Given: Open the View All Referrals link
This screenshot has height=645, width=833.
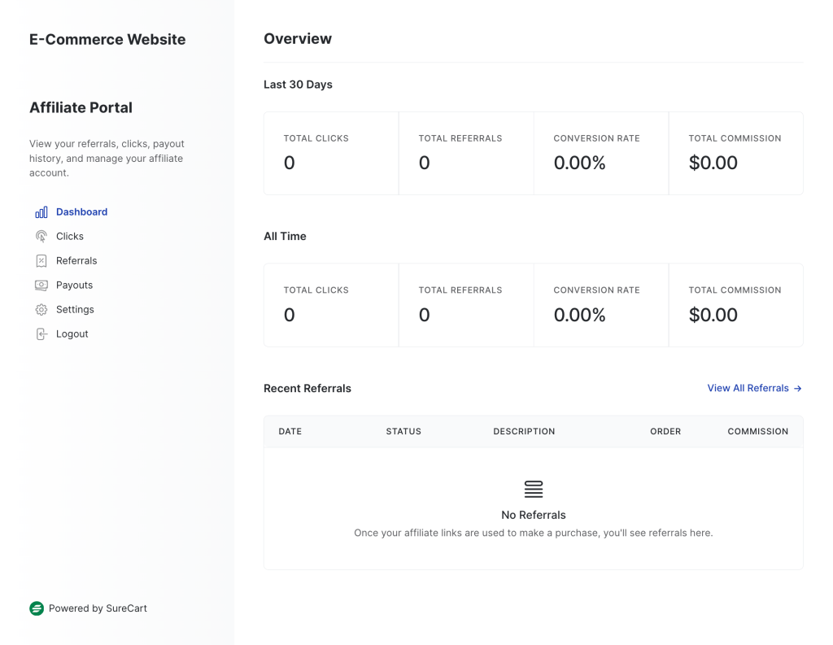Looking at the screenshot, I should click(x=747, y=388).
